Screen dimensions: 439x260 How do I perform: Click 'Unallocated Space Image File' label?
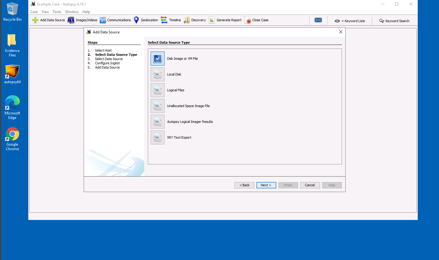(188, 106)
